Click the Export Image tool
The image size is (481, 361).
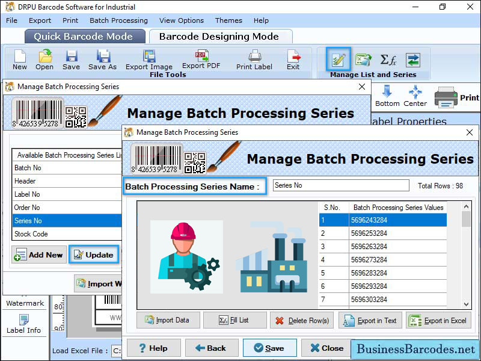point(149,60)
